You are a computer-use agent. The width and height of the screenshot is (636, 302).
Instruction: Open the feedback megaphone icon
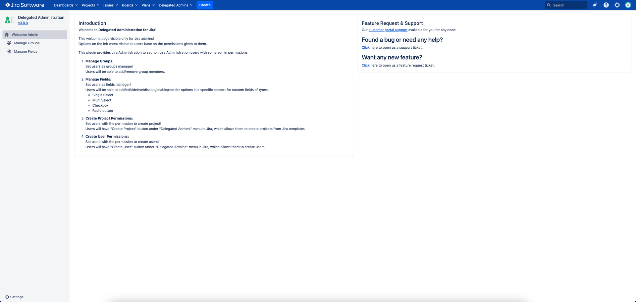point(595,5)
